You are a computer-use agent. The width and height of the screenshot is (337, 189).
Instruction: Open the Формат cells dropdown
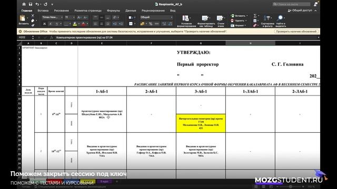point(239,26)
